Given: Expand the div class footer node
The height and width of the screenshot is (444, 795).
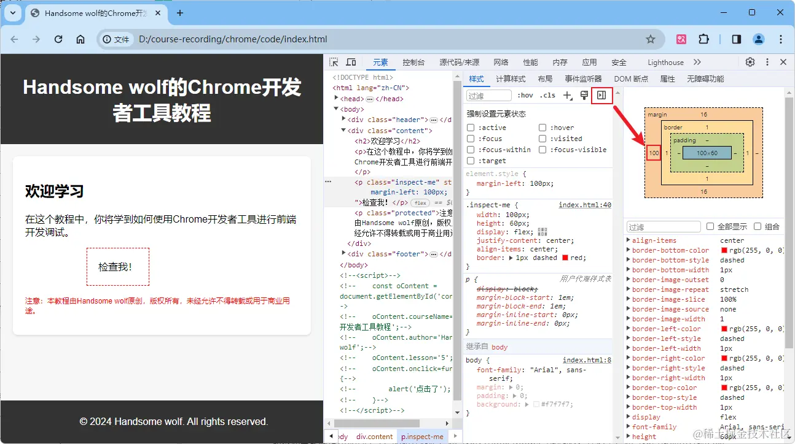Looking at the screenshot, I should pyautogui.click(x=344, y=253).
